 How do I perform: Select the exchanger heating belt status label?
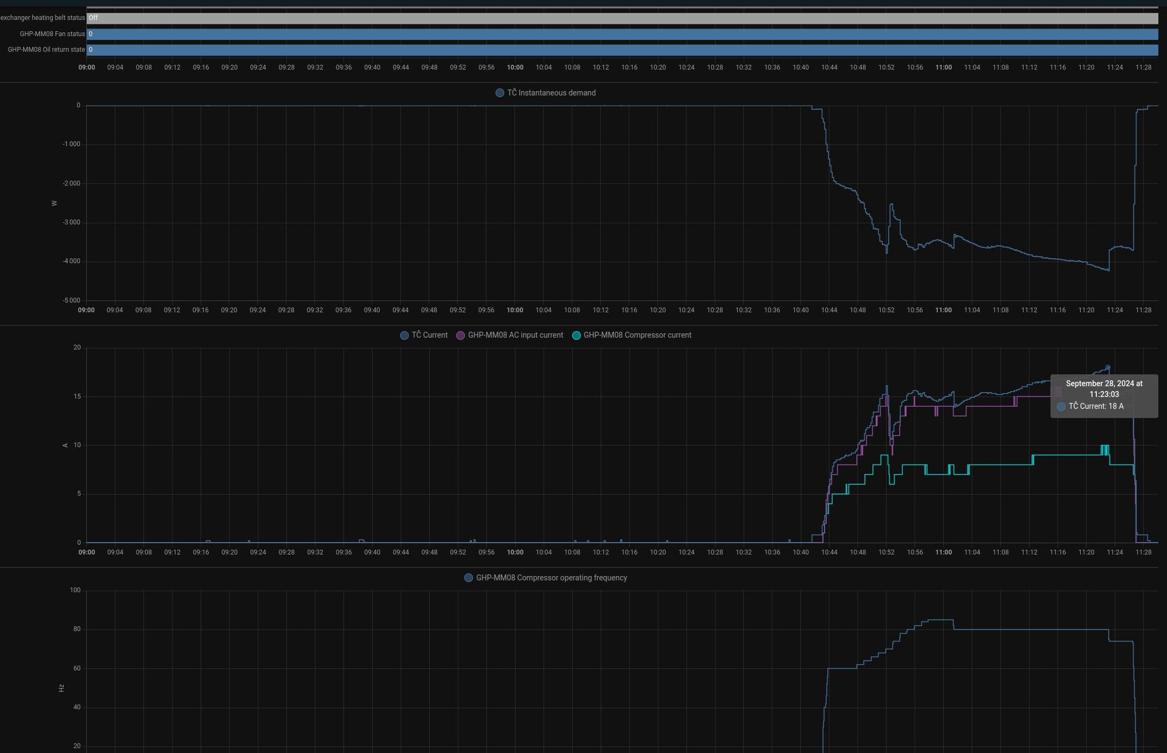pos(43,18)
